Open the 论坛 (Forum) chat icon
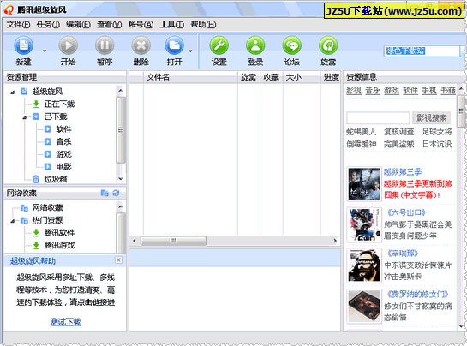 click(292, 45)
